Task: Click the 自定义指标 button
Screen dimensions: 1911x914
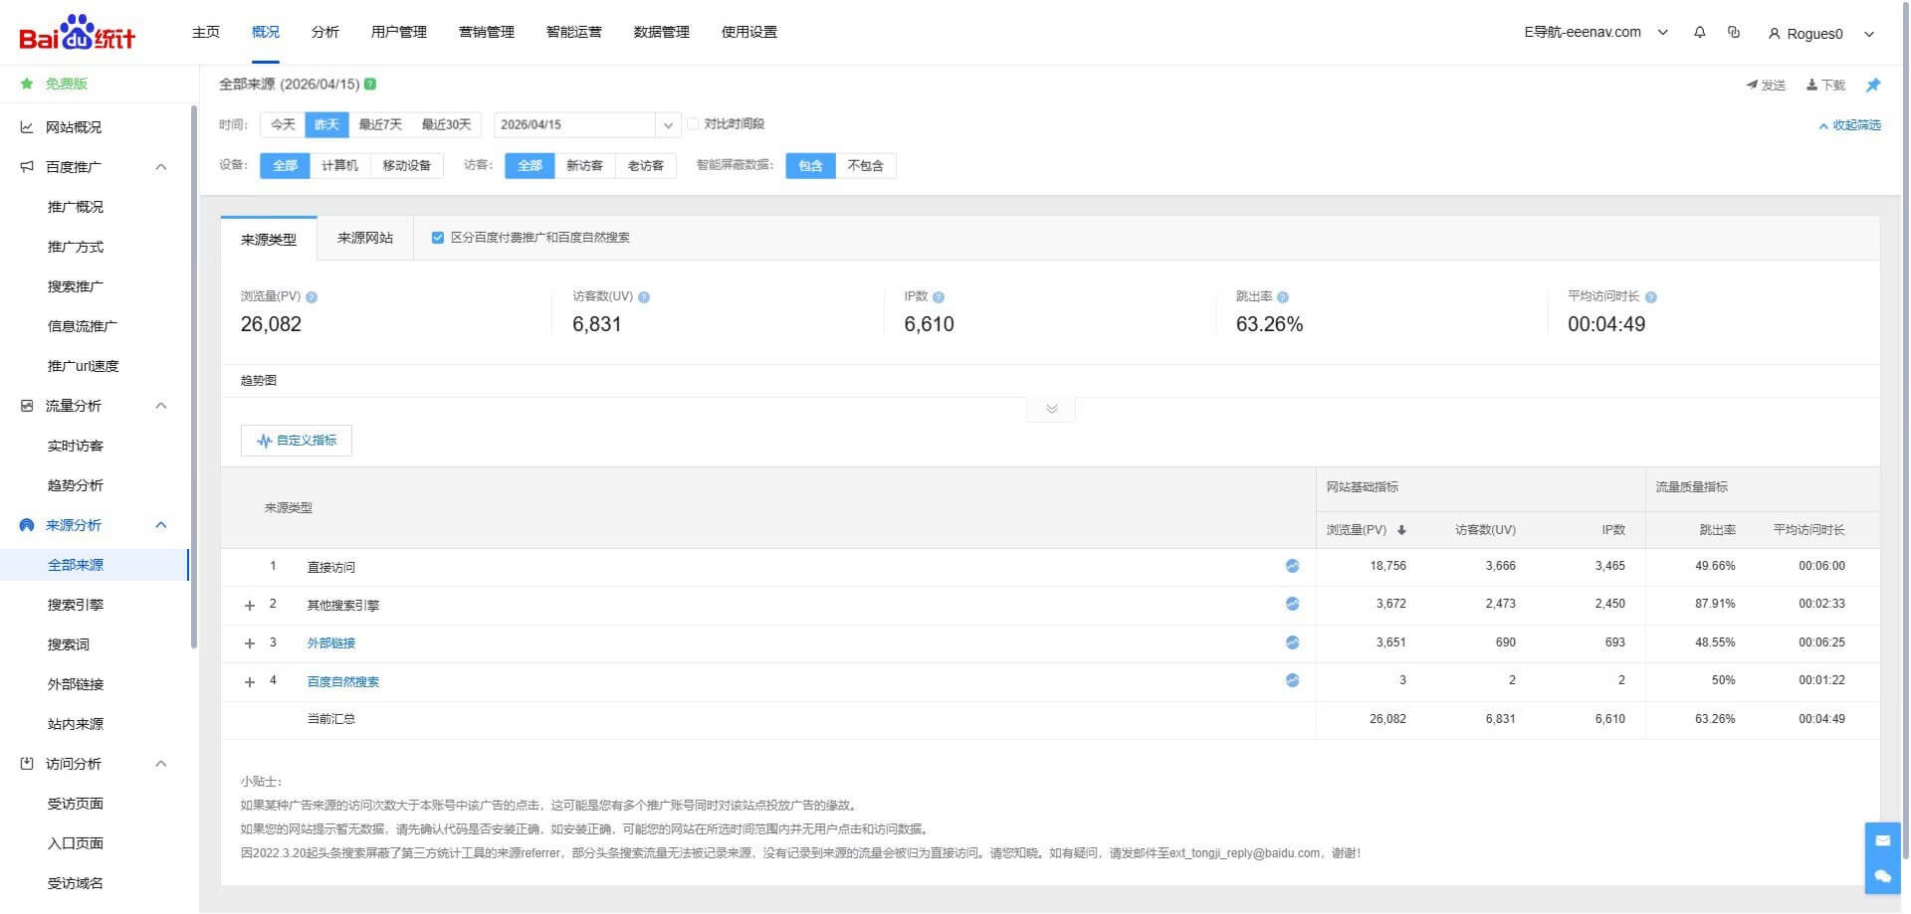Action: click(297, 441)
